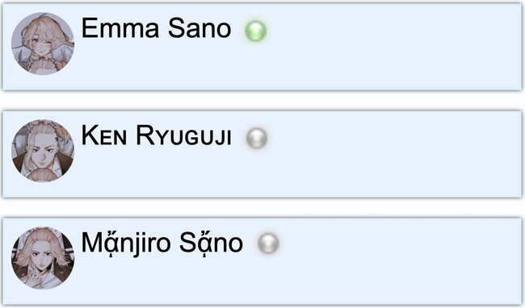Open Manjiro Sano's circular profile avatar

(43, 258)
